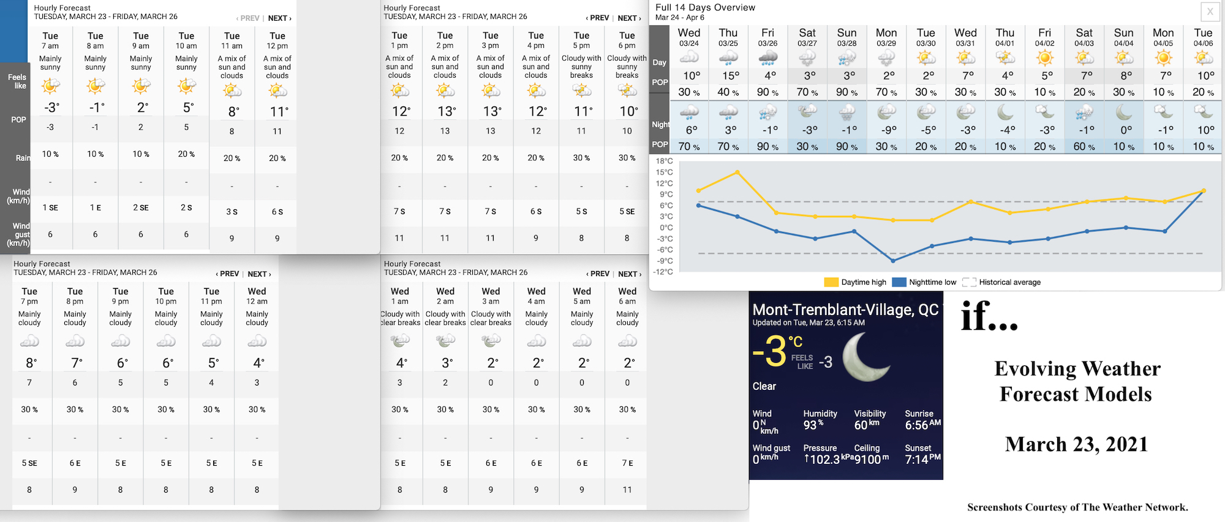Click PREV in the Tue 7 pm–12 am hourly panel
Screen dimensions: 1225x522
[227, 274]
